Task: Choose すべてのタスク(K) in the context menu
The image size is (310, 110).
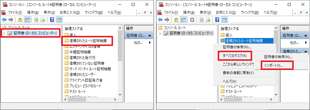Action: click(x=235, y=55)
